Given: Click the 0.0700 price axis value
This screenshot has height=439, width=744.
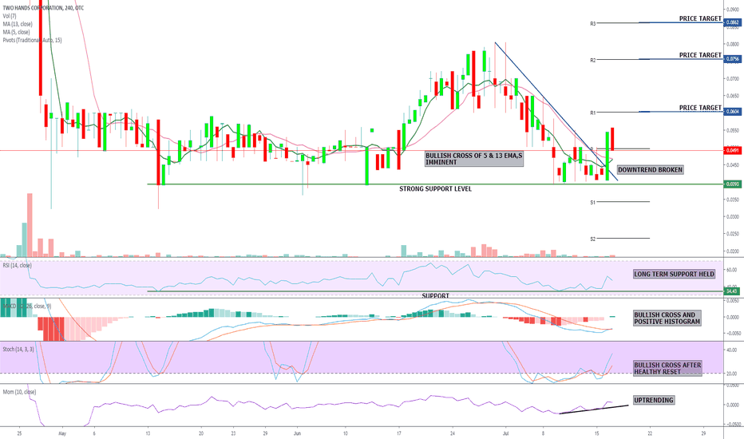Looking at the screenshot, I should (x=733, y=79).
